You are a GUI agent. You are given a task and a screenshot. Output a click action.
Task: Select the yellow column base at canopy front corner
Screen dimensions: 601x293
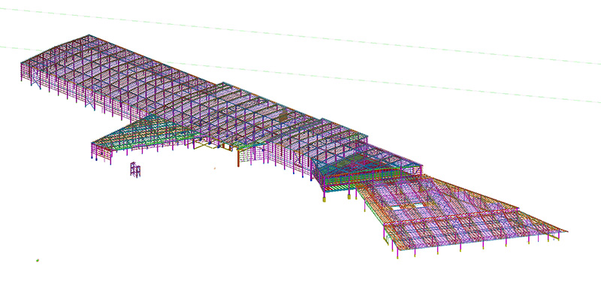(x=397, y=256)
